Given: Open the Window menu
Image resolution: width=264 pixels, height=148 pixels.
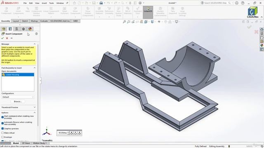Looking at the screenshot, I should [60, 3].
